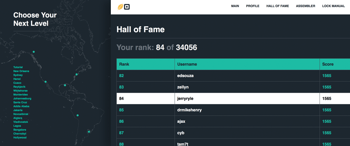Go to the PROFILE page
350x146 pixels.
pyautogui.click(x=253, y=6)
